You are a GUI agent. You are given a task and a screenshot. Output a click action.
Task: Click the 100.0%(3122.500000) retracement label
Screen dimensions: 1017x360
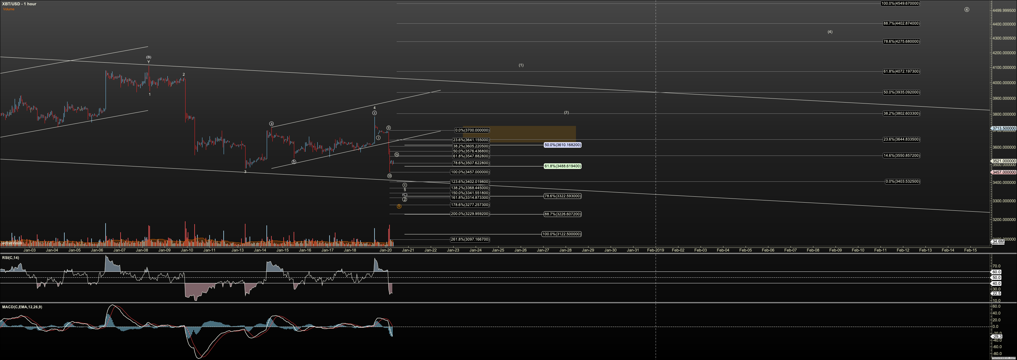562,234
